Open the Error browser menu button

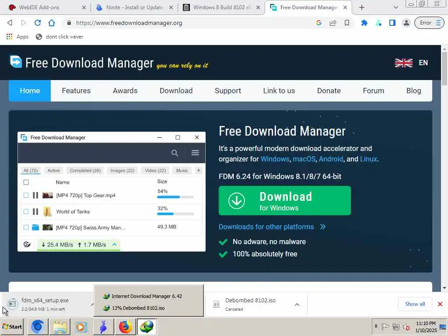click(x=429, y=23)
